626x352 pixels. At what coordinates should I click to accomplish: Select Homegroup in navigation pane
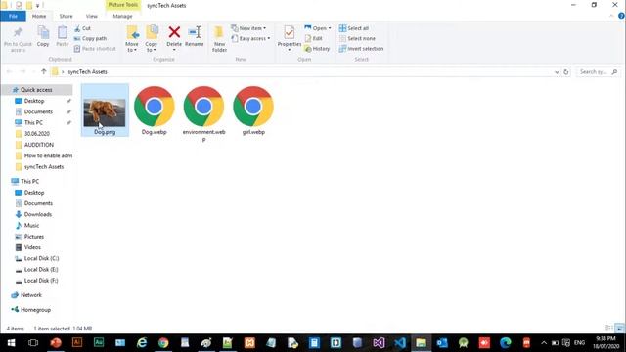[35, 310]
